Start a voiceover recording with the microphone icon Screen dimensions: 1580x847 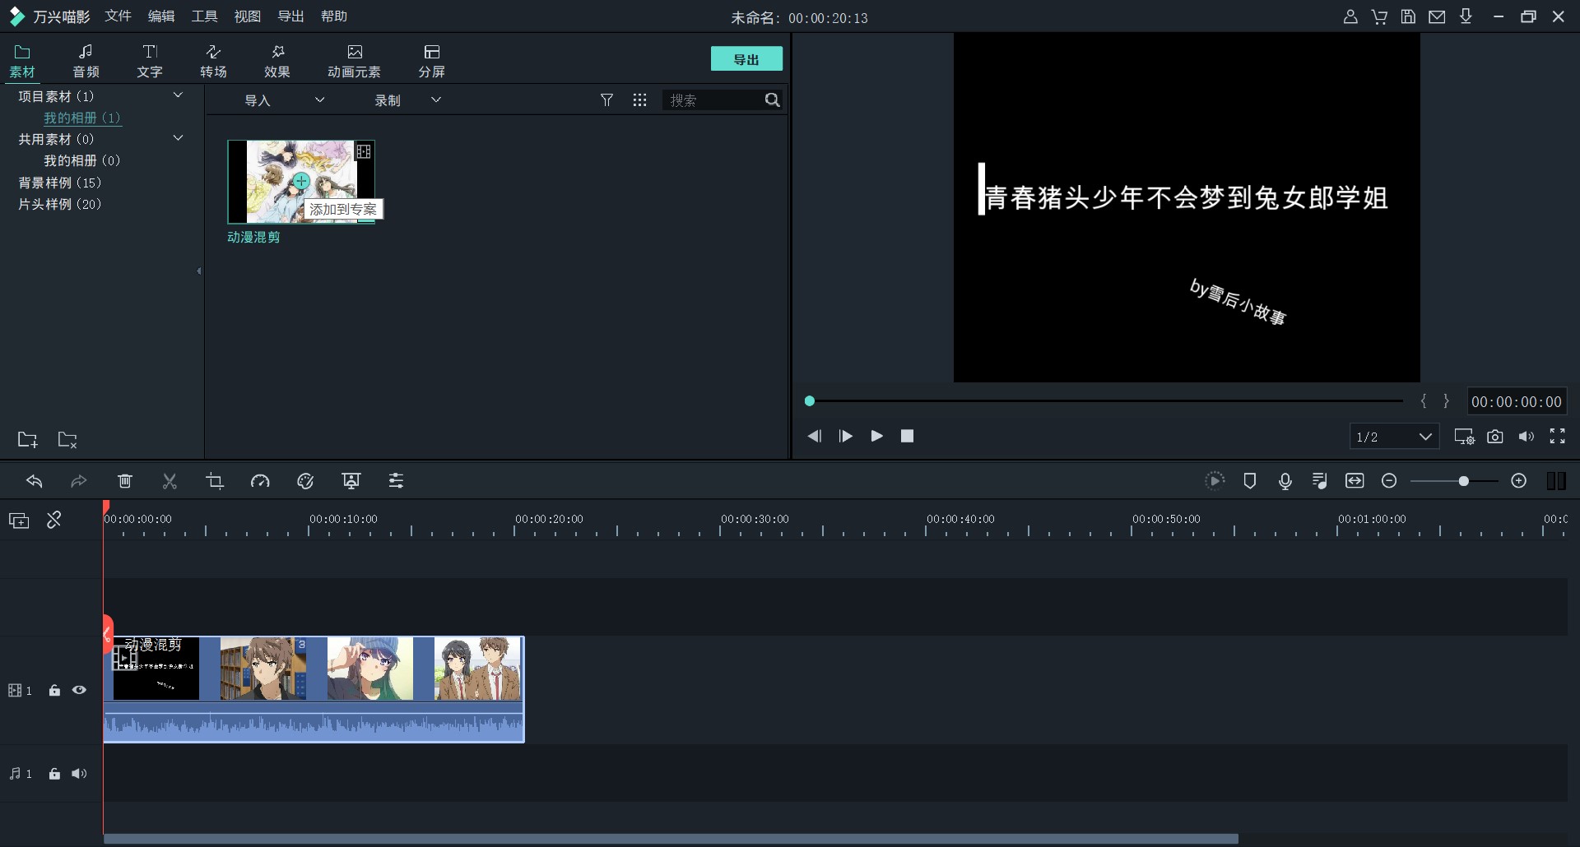pos(1285,481)
